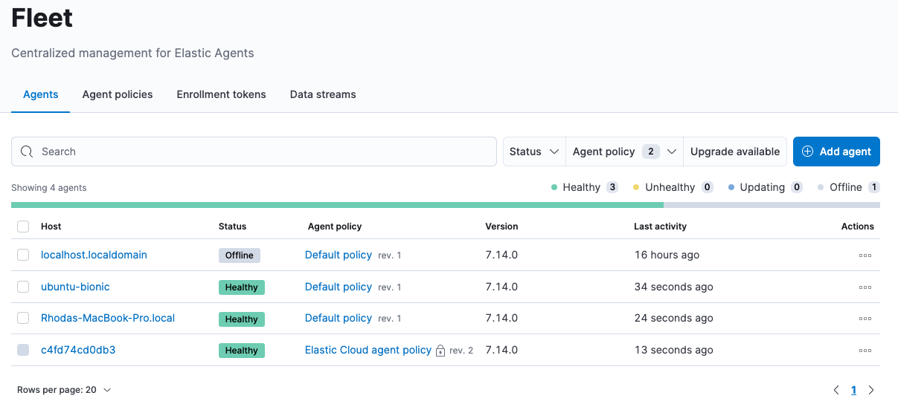The height and width of the screenshot is (410, 898).
Task: Check the ubuntu-bionic agent checkbox
Action: click(x=23, y=287)
